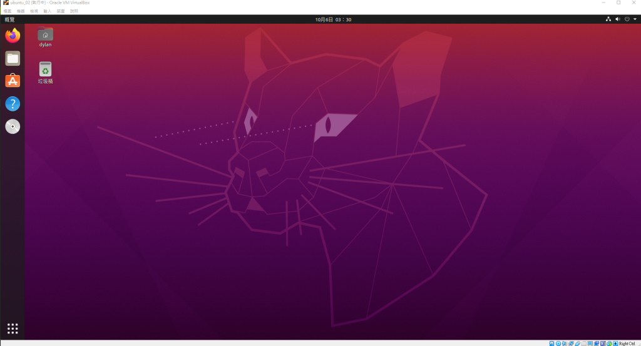Open the 10月6日 03:30 clock calendar
641x346 pixels.
[333, 19]
